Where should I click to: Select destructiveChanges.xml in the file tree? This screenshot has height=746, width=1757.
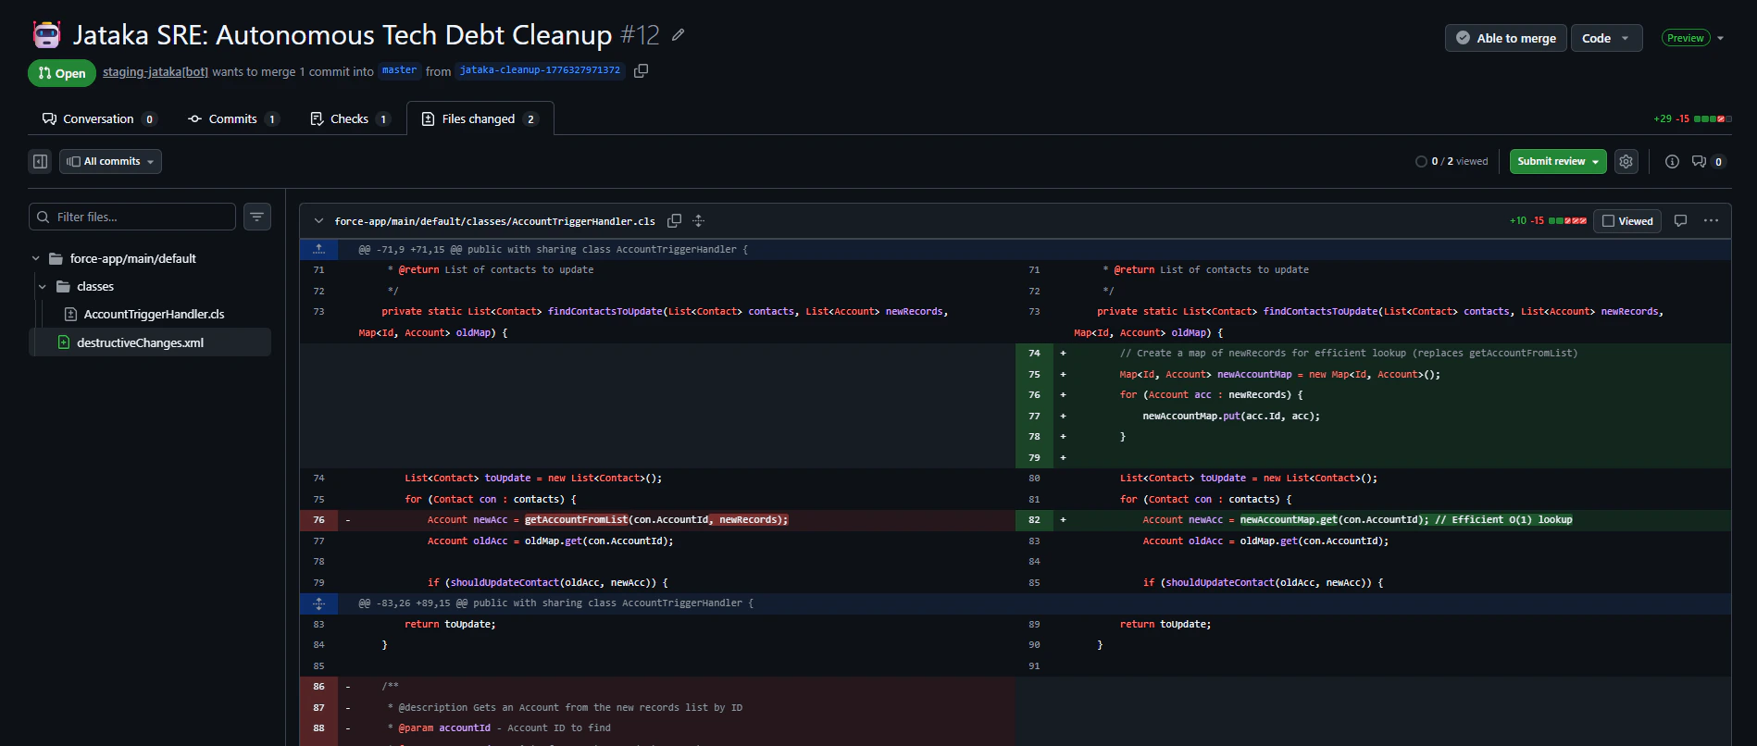140,342
